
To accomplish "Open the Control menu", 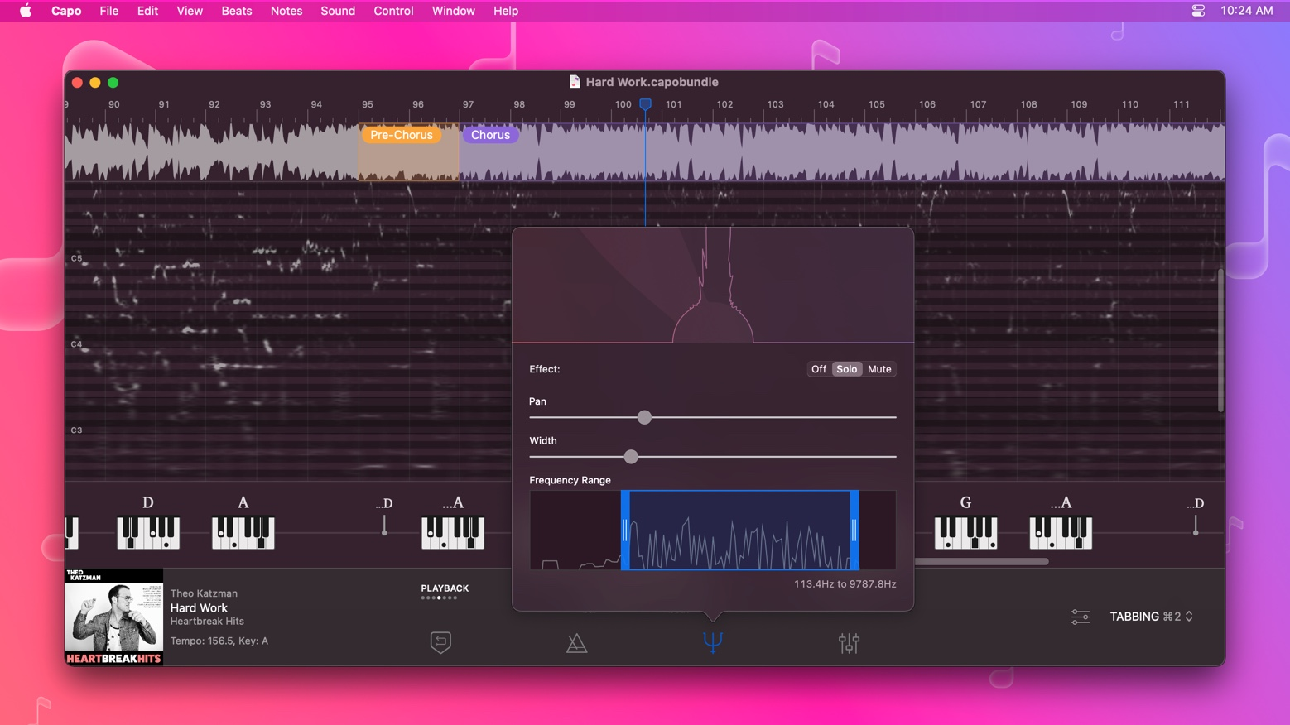I will coord(393,11).
